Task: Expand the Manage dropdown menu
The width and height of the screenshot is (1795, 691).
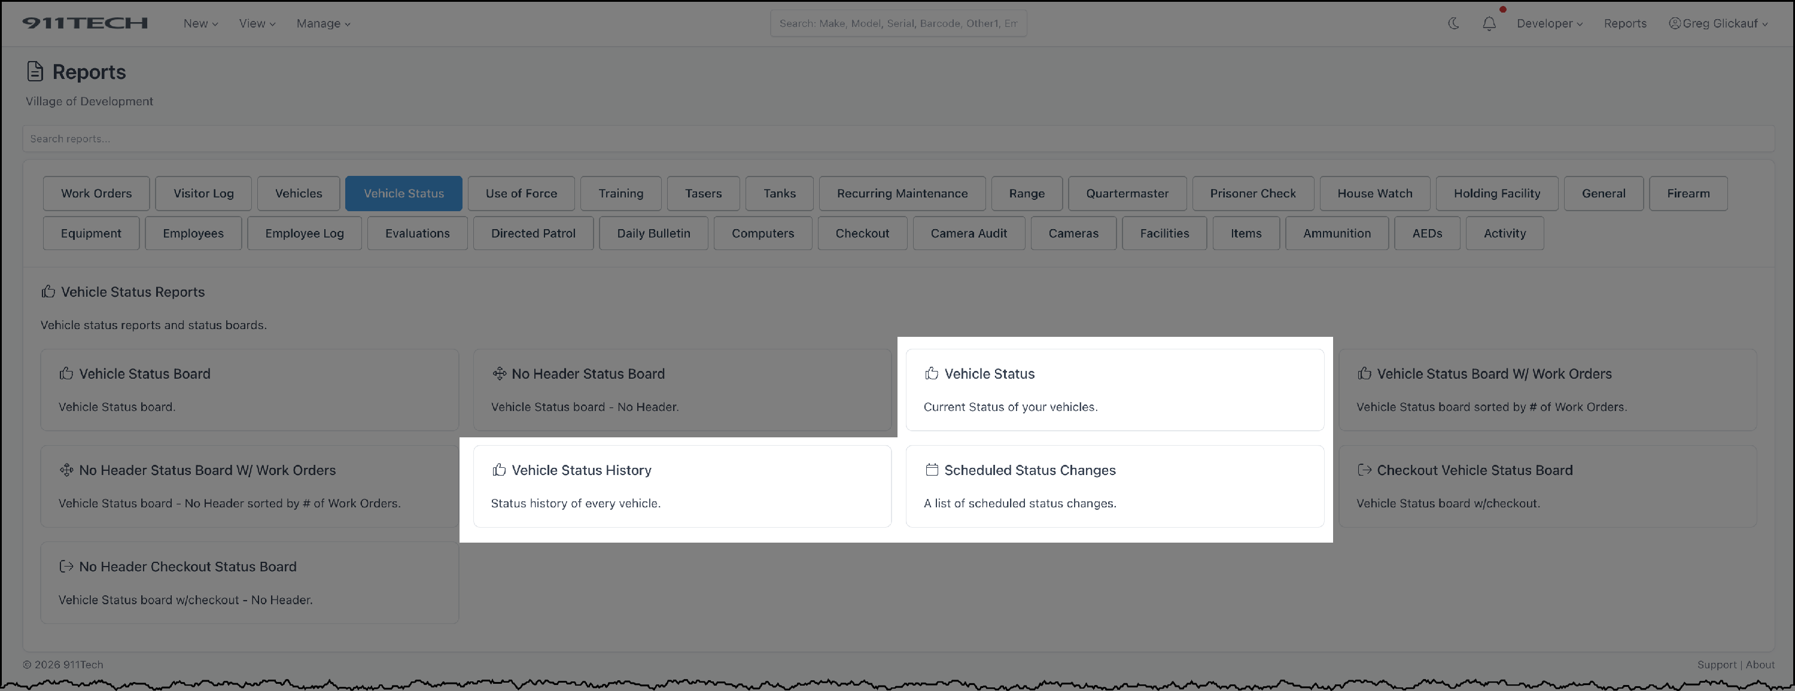Action: [x=323, y=23]
